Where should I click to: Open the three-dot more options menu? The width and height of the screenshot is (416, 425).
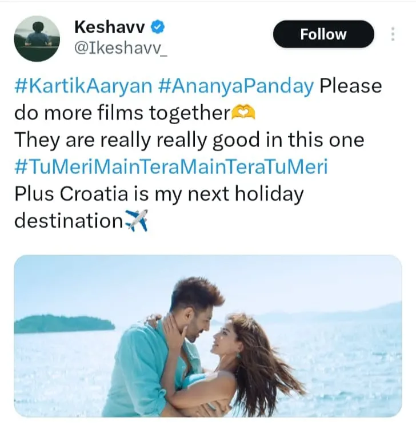[393, 34]
